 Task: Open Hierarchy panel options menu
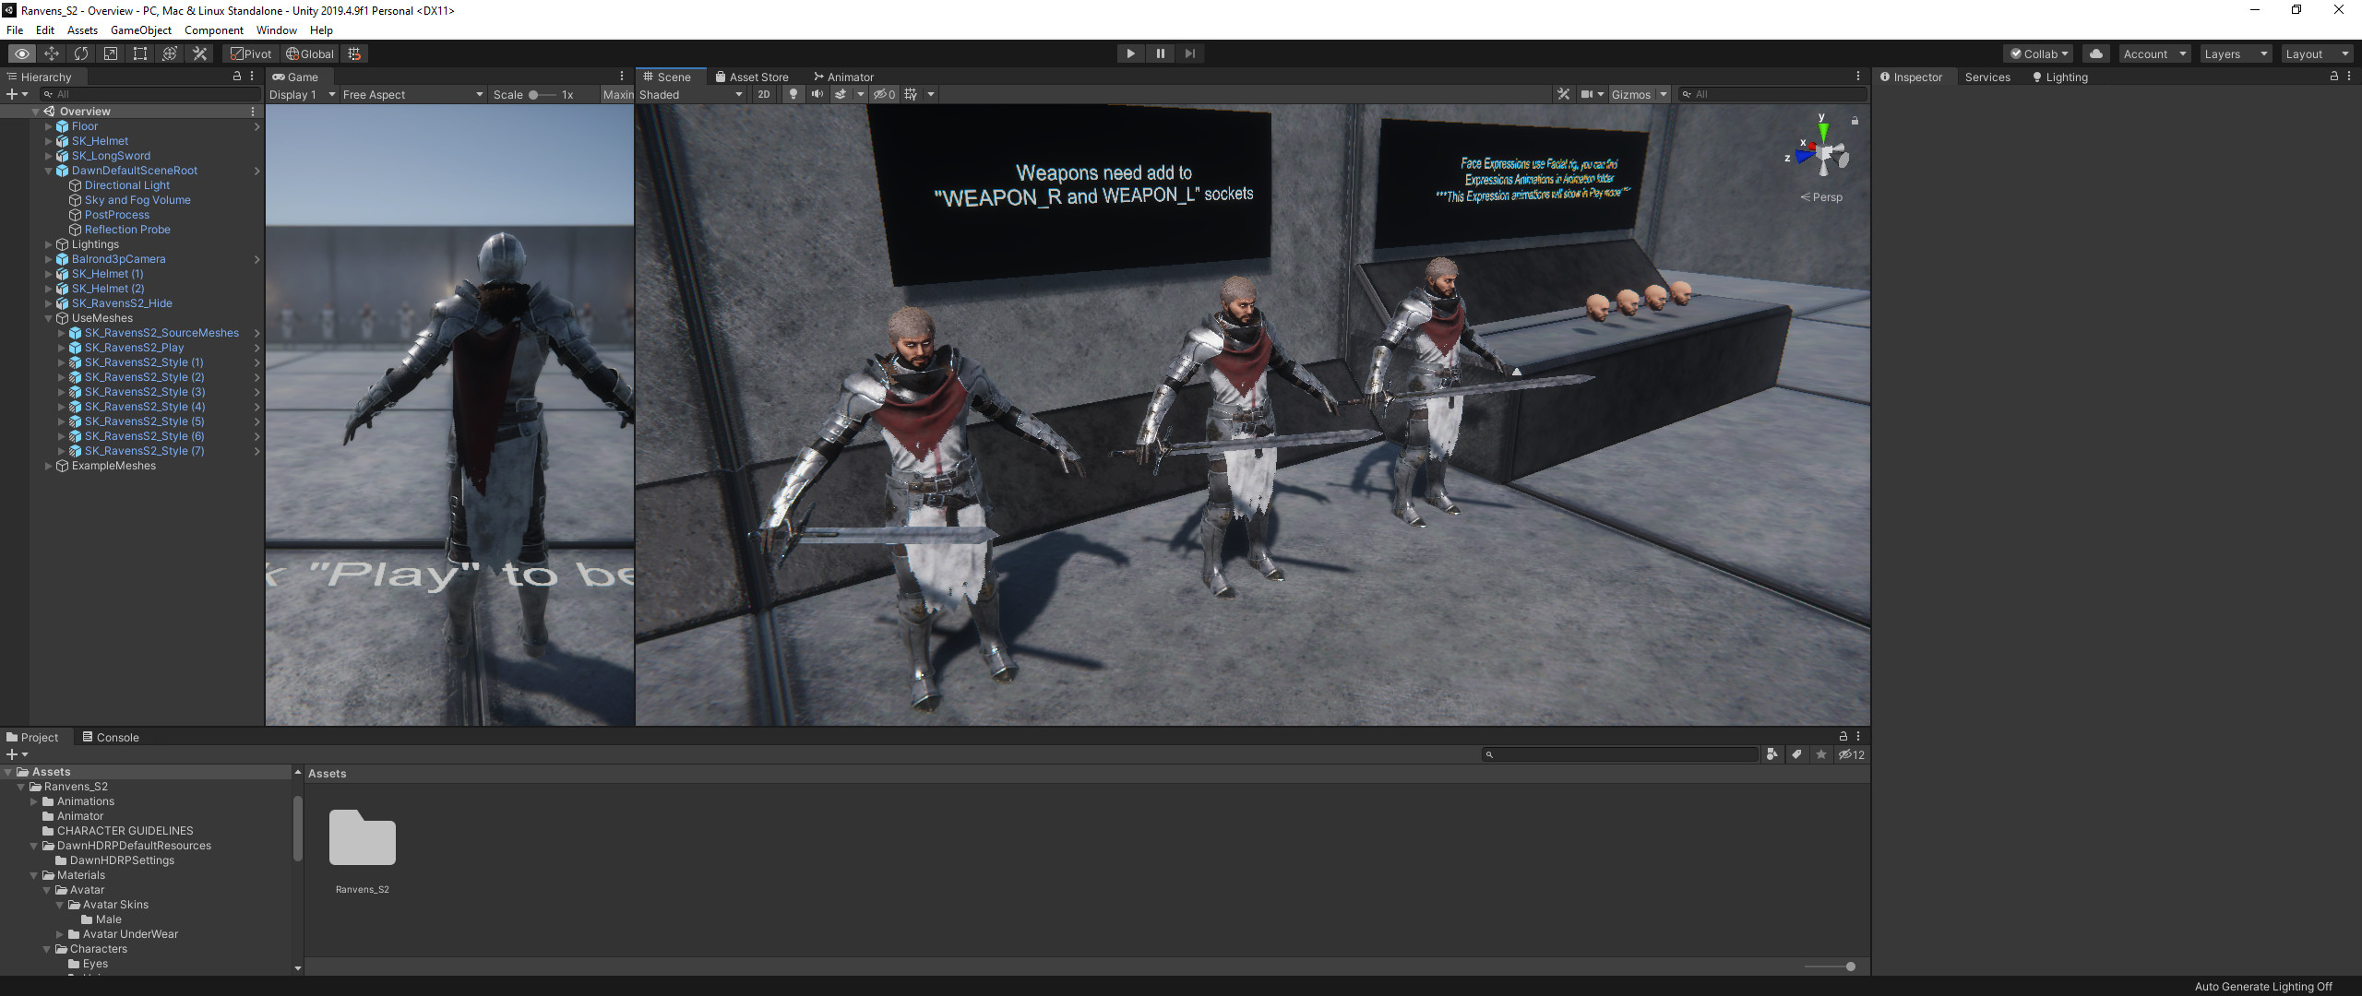pyautogui.click(x=252, y=77)
